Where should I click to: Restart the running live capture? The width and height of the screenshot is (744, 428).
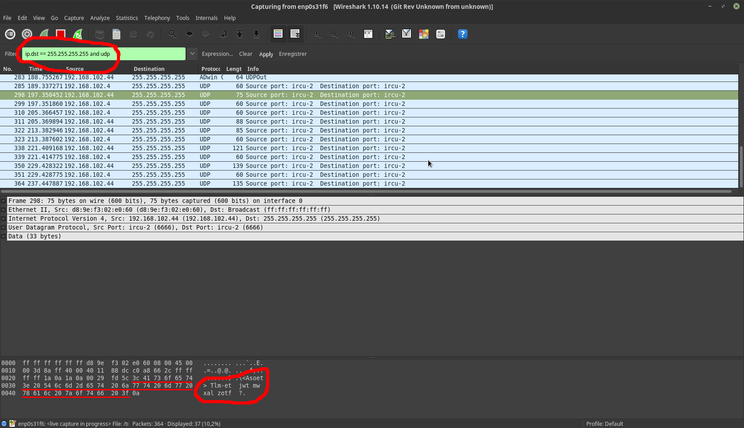click(x=78, y=34)
